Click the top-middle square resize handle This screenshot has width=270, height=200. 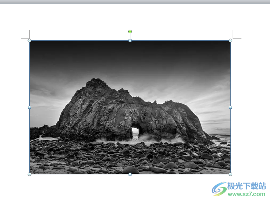[130, 40]
